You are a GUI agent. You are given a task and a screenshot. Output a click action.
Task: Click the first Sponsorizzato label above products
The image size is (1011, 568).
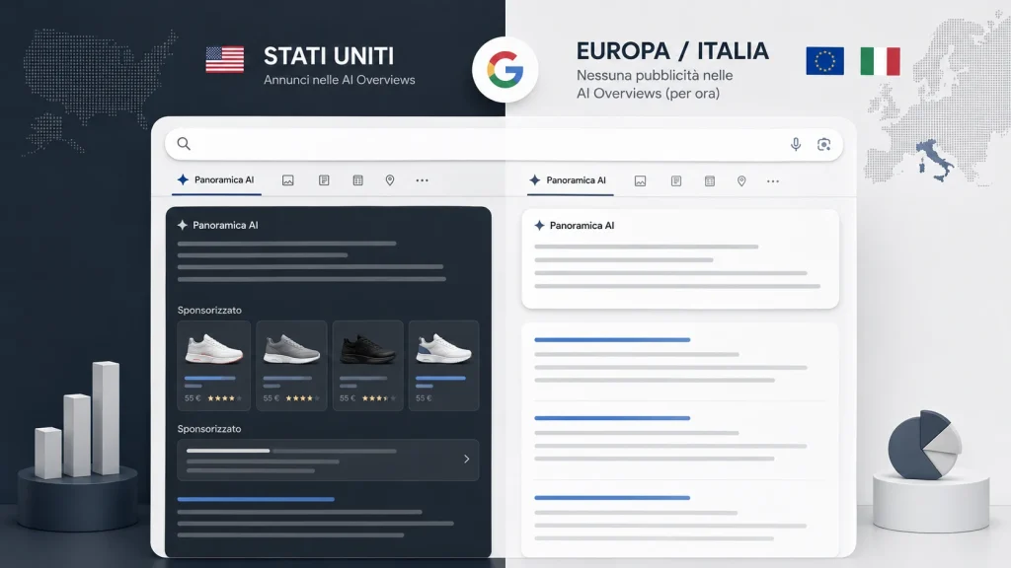[209, 311]
